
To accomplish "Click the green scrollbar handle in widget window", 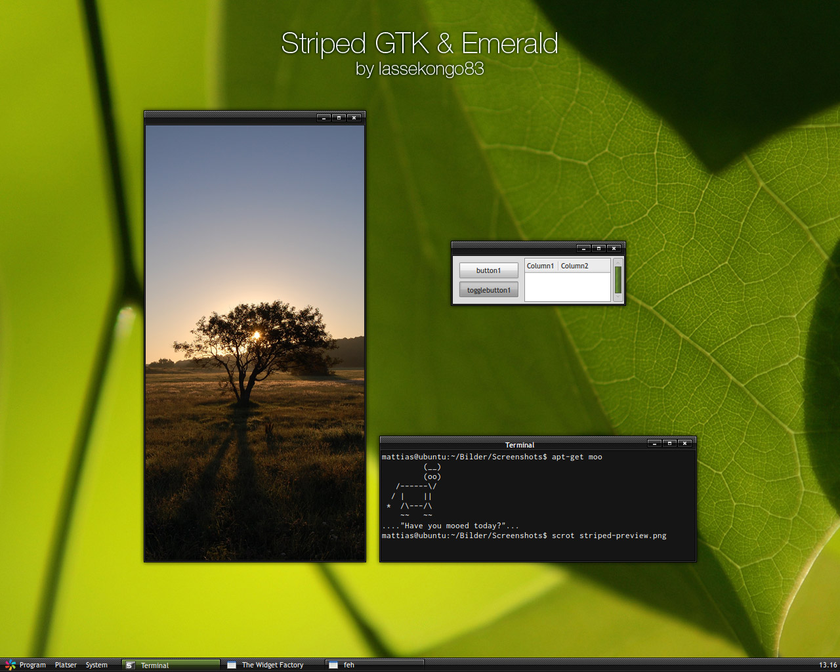I will pos(618,280).
